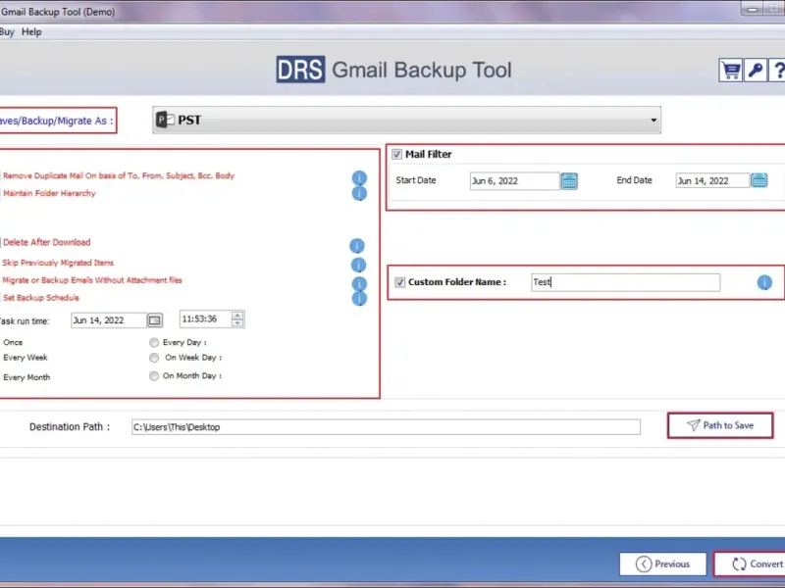Show info for Delete After Download
The width and height of the screenshot is (785, 588).
click(x=357, y=246)
